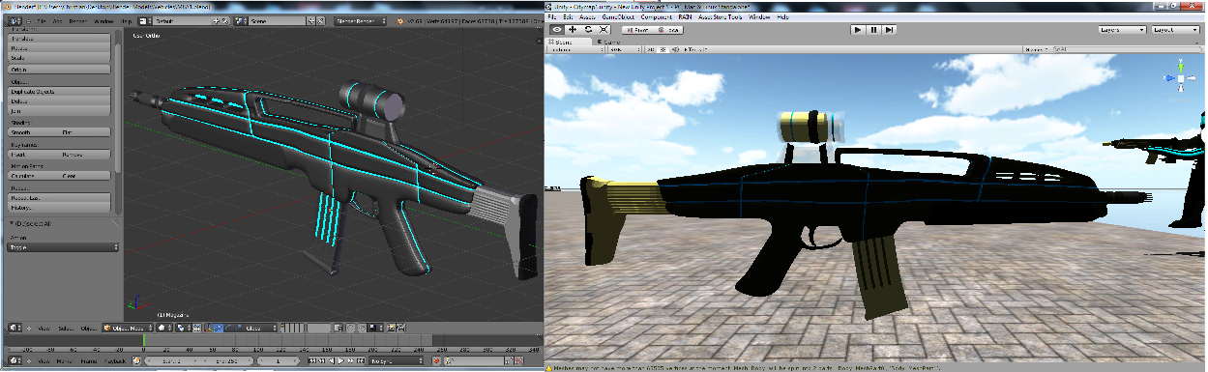Viewport: 1208px width, 372px height.
Task: Play Blender timeline animation
Action: pos(340,360)
